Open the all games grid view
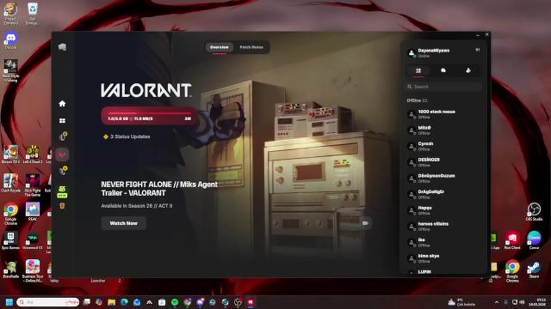The width and height of the screenshot is (551, 309). coord(62,121)
